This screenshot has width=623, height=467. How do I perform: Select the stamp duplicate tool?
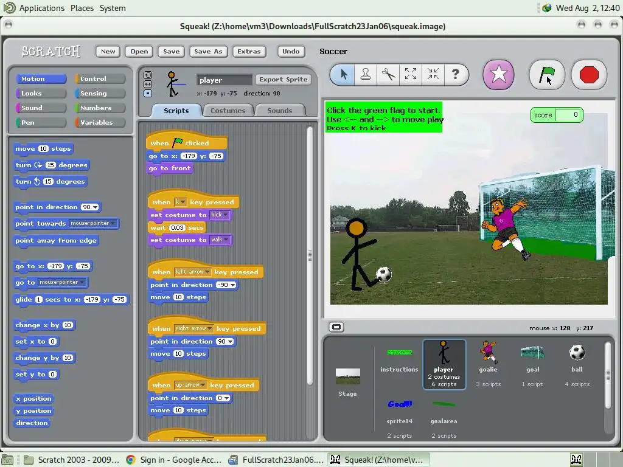[x=366, y=74]
